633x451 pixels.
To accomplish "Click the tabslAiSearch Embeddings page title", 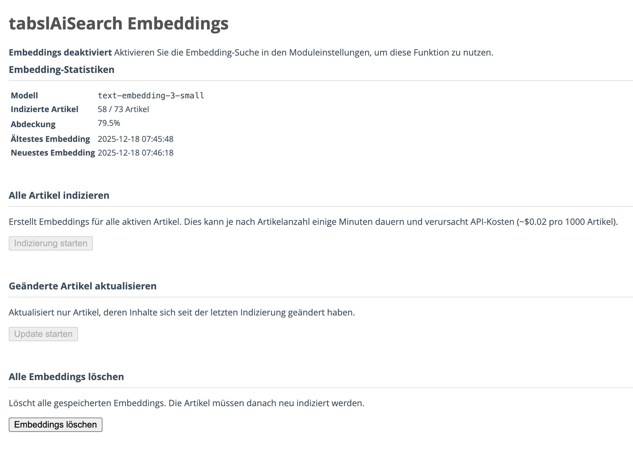I will pyautogui.click(x=119, y=23).
